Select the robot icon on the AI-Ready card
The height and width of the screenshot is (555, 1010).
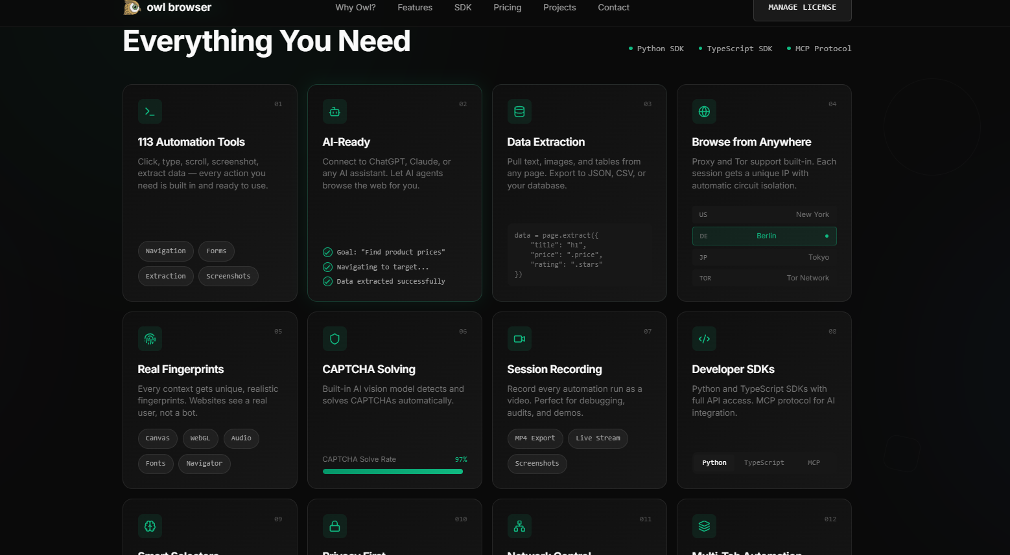click(335, 111)
